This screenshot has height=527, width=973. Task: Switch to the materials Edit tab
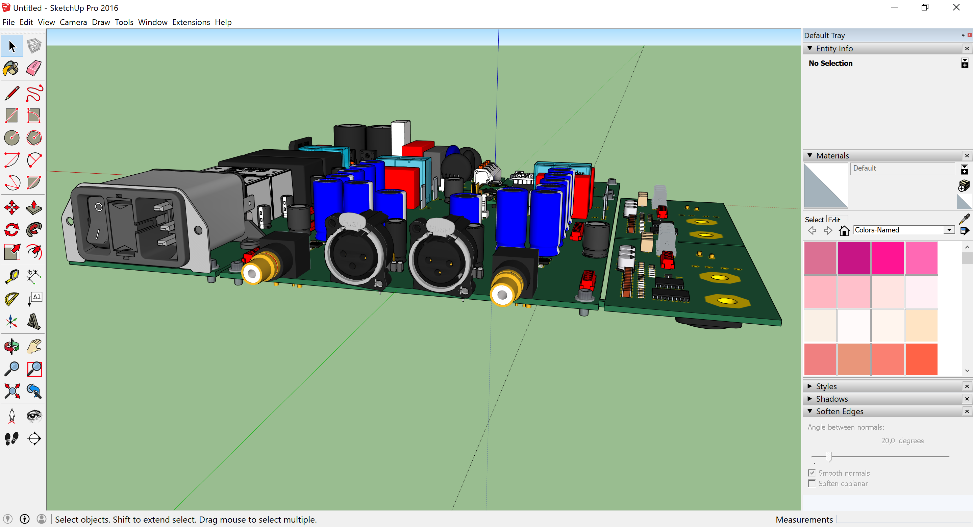point(834,219)
